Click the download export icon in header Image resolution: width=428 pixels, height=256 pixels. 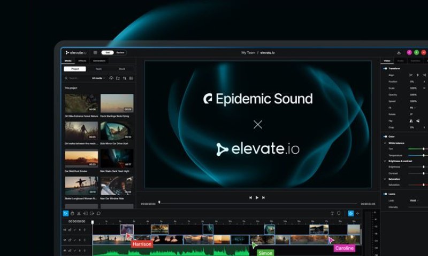click(x=399, y=52)
